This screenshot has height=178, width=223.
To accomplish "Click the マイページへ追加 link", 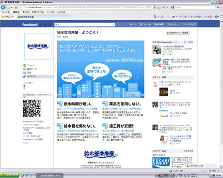I will click(31, 125).
